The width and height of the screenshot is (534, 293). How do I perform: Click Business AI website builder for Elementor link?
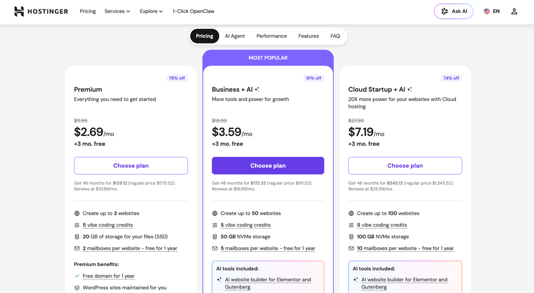(268, 283)
